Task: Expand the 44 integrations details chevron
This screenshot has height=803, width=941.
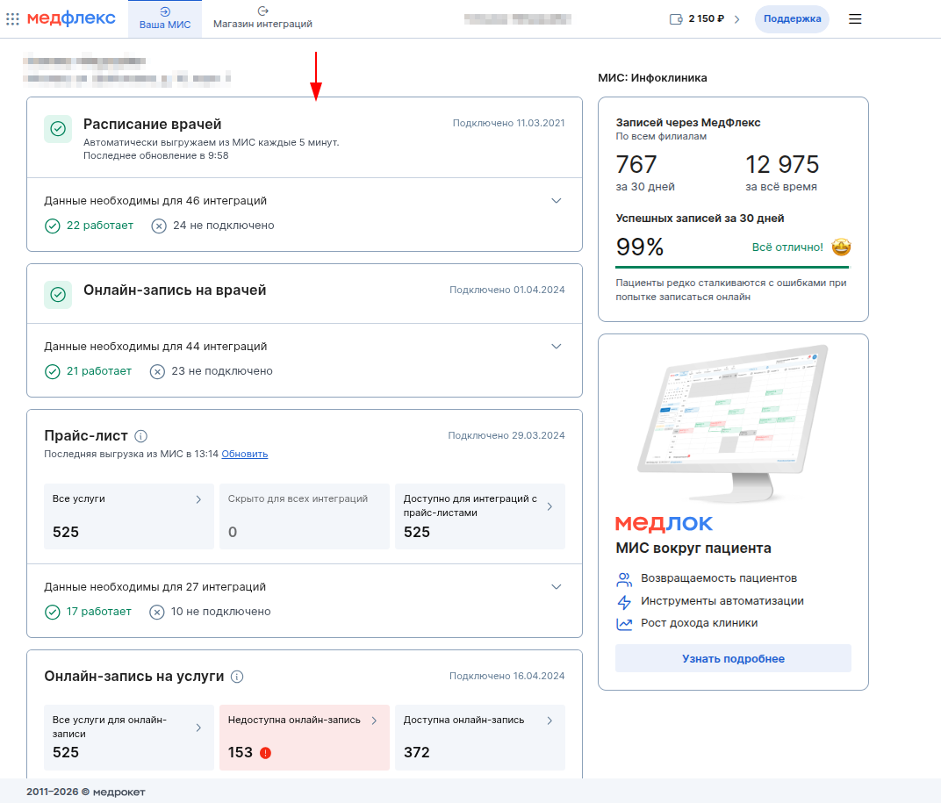Action: pos(556,347)
